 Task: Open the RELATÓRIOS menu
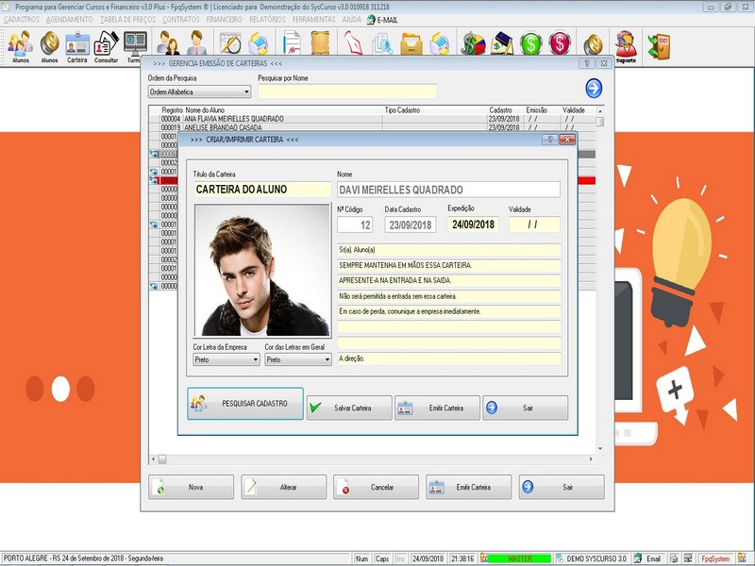click(x=267, y=20)
